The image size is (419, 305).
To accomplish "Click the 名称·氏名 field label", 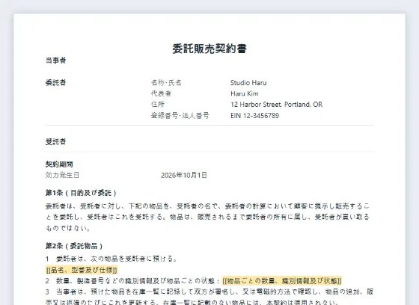I will click(166, 82).
